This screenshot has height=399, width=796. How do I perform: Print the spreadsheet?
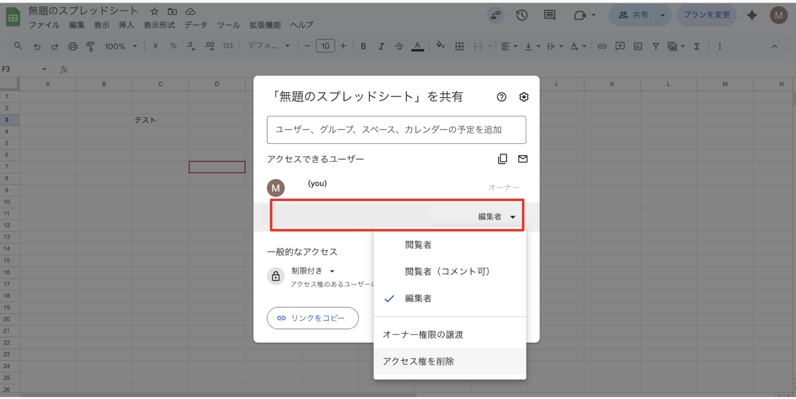click(x=73, y=46)
